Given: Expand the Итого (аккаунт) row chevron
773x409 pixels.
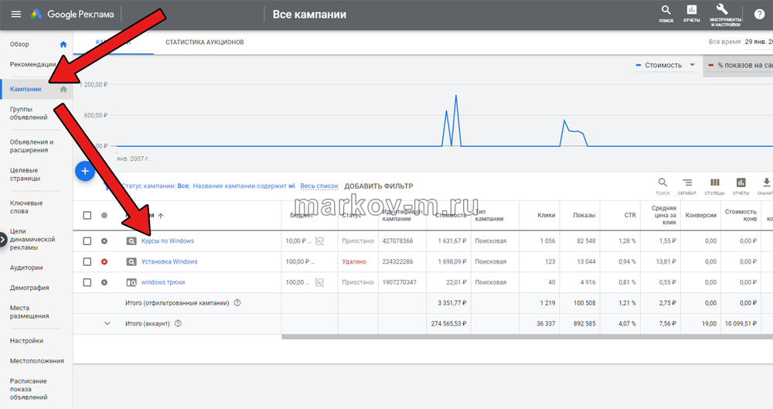Looking at the screenshot, I should pos(107,323).
